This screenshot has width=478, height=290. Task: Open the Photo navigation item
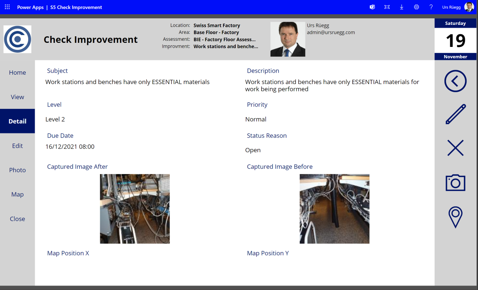tap(18, 170)
